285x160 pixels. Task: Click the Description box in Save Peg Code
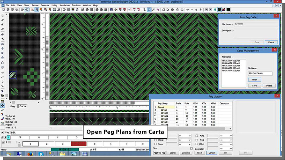click(256, 34)
